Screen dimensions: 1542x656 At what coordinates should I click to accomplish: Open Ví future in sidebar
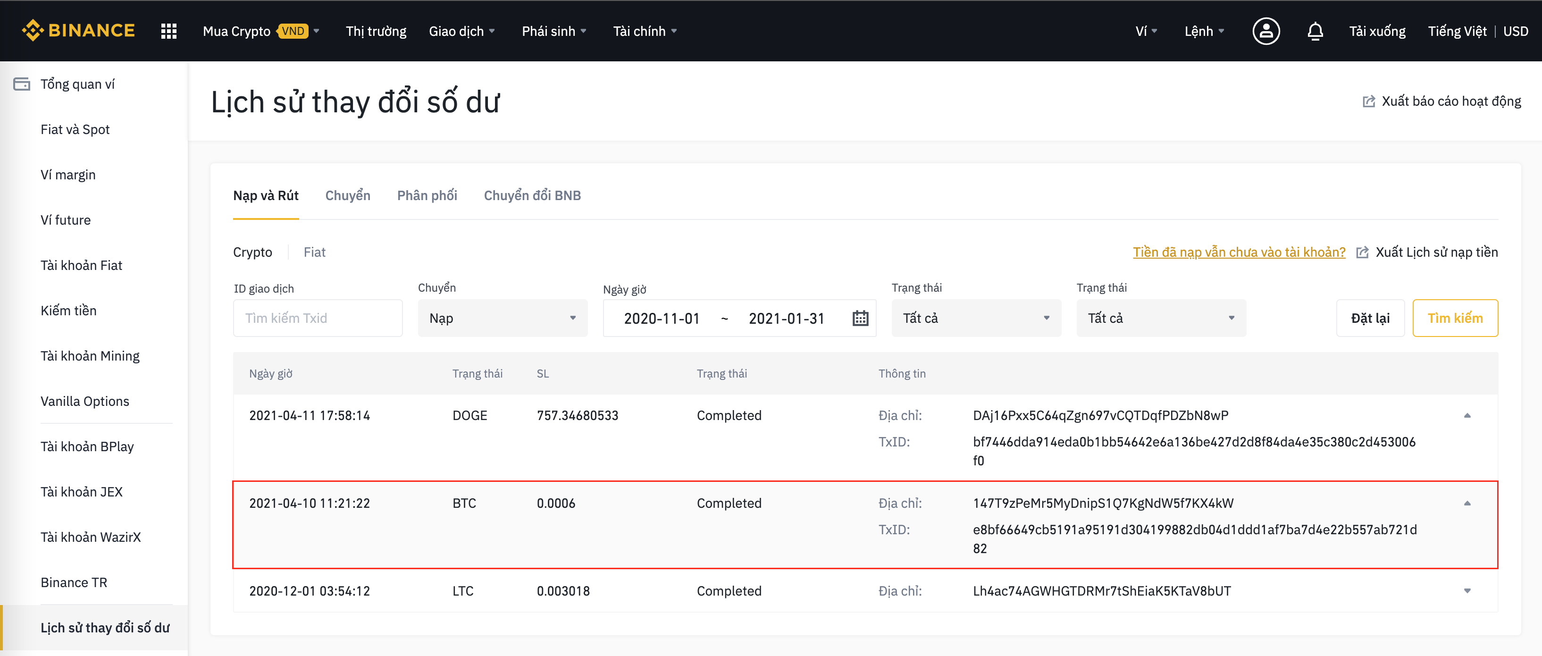tap(65, 219)
